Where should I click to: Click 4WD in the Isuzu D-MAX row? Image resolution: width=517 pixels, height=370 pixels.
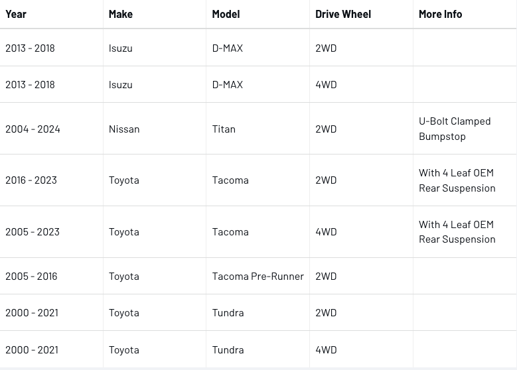tap(326, 84)
